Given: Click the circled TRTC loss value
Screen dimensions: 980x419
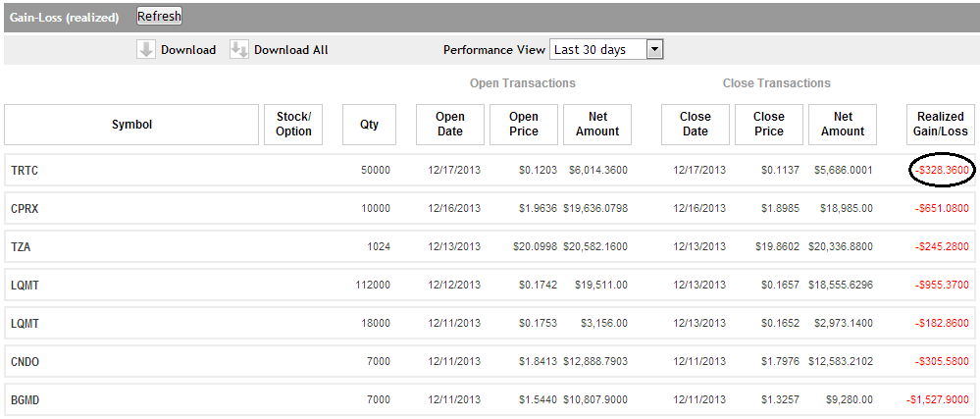Looking at the screenshot, I should point(942,171).
